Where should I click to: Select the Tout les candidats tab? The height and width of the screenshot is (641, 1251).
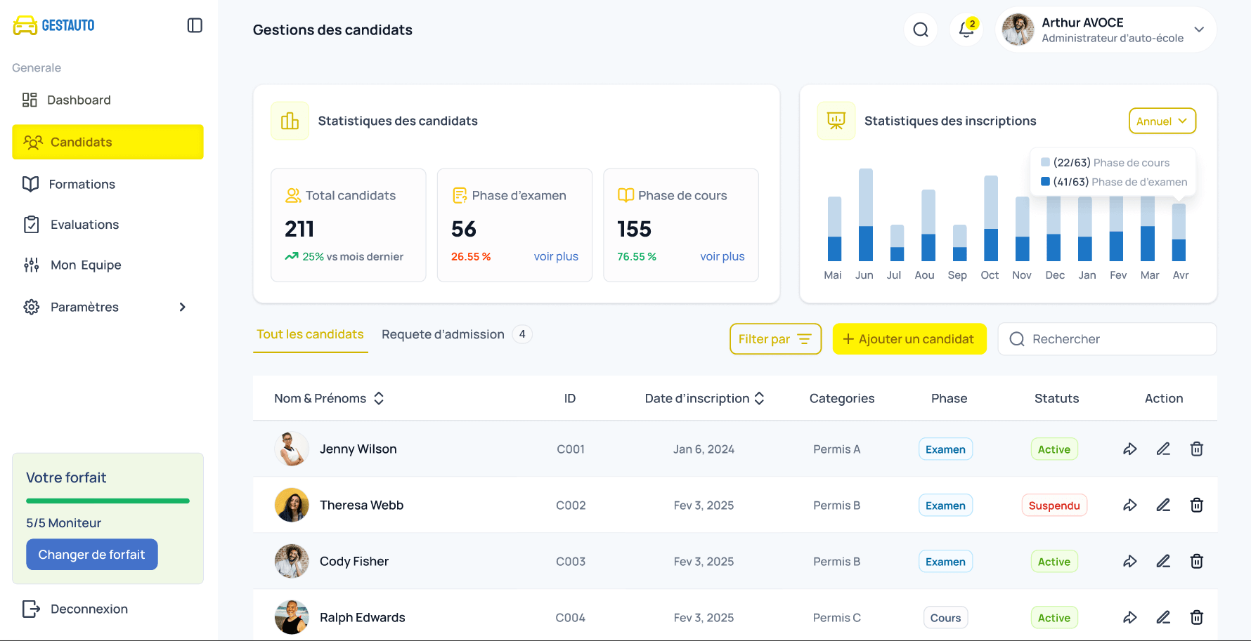[x=310, y=334]
